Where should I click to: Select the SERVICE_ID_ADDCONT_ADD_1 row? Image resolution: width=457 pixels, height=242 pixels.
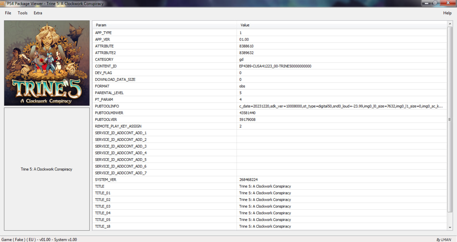270,133
